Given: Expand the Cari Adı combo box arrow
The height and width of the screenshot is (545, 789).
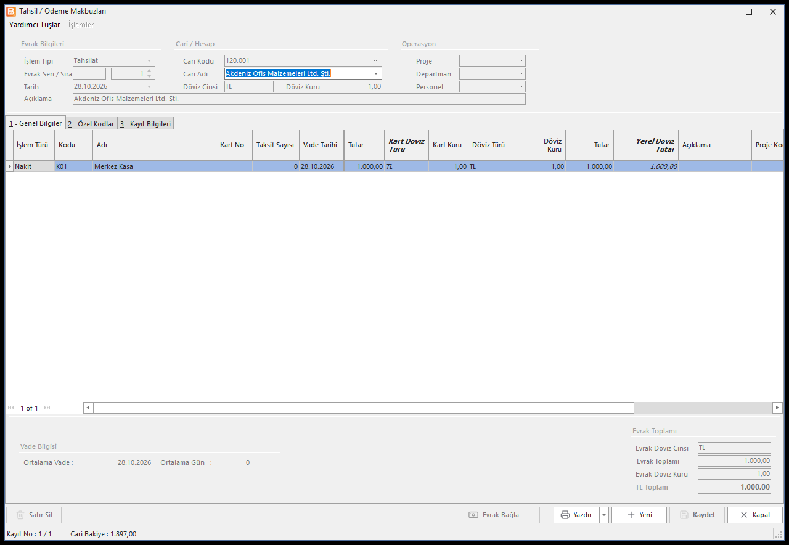Looking at the screenshot, I should pyautogui.click(x=376, y=74).
